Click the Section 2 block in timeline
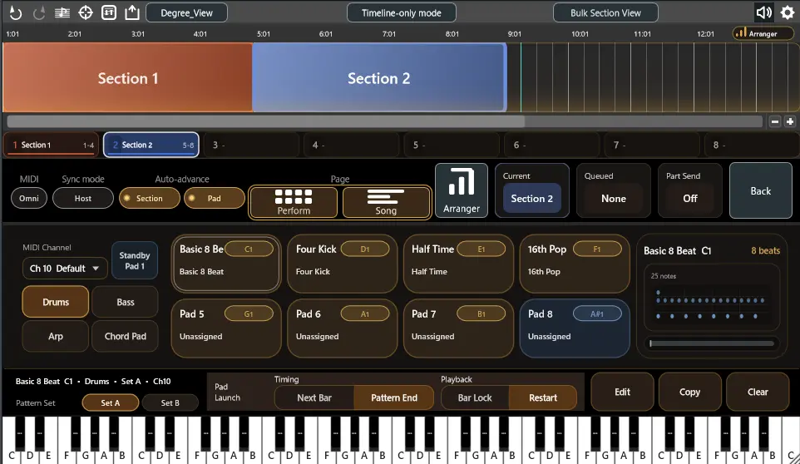The width and height of the screenshot is (800, 464). point(379,77)
